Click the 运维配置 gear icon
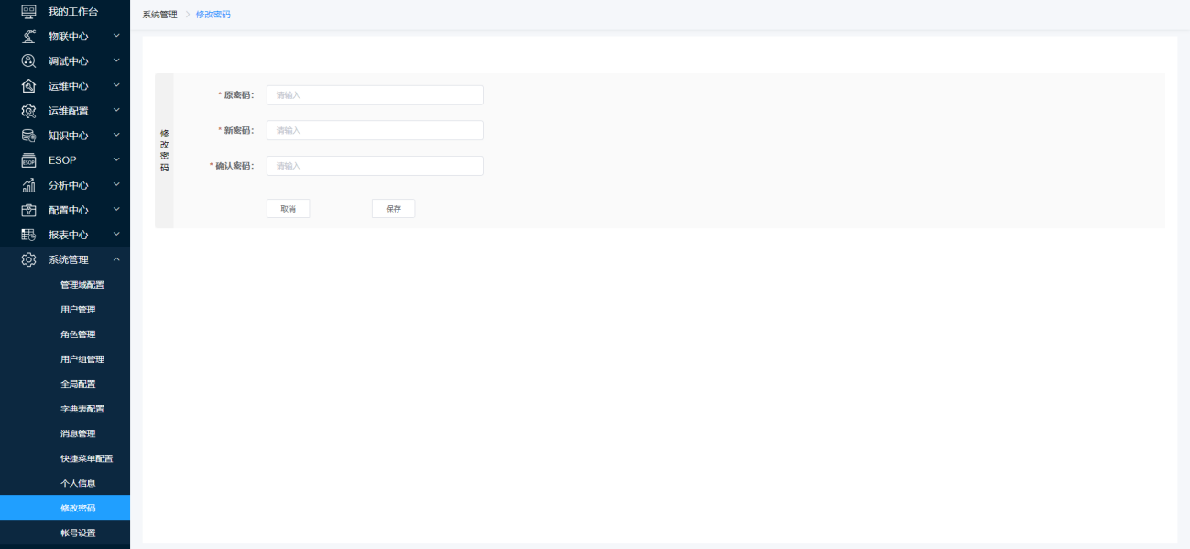This screenshot has width=1190, height=549. [x=28, y=110]
